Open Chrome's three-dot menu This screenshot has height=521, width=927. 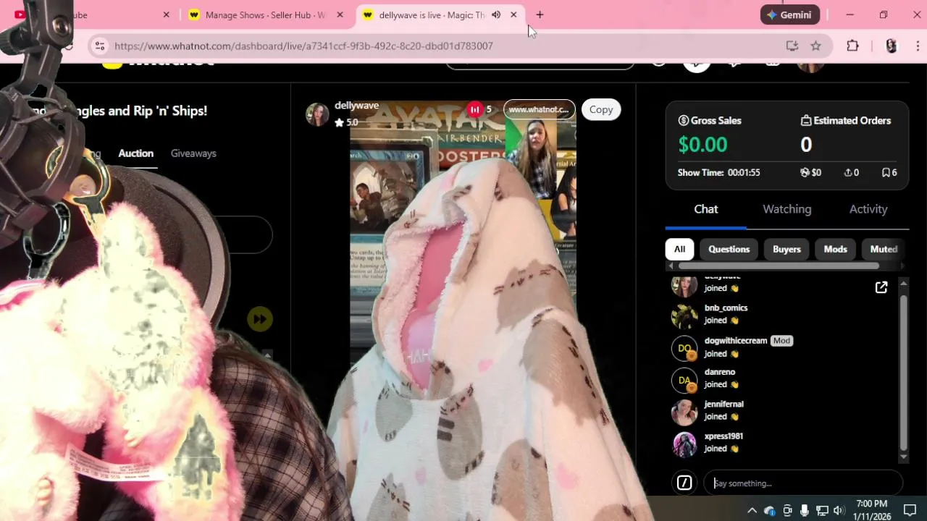(x=918, y=46)
